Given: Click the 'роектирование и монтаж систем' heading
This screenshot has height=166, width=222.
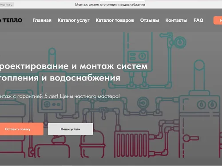Looking at the screenshot, I should pos(74,66).
